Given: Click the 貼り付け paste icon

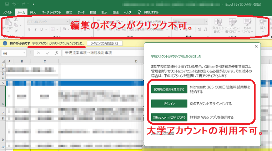Looking at the screenshot, I should pyautogui.click(x=7, y=23).
